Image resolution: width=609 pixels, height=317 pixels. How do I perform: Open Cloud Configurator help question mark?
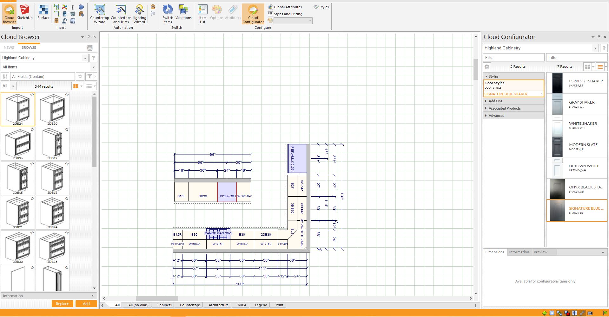(604, 48)
